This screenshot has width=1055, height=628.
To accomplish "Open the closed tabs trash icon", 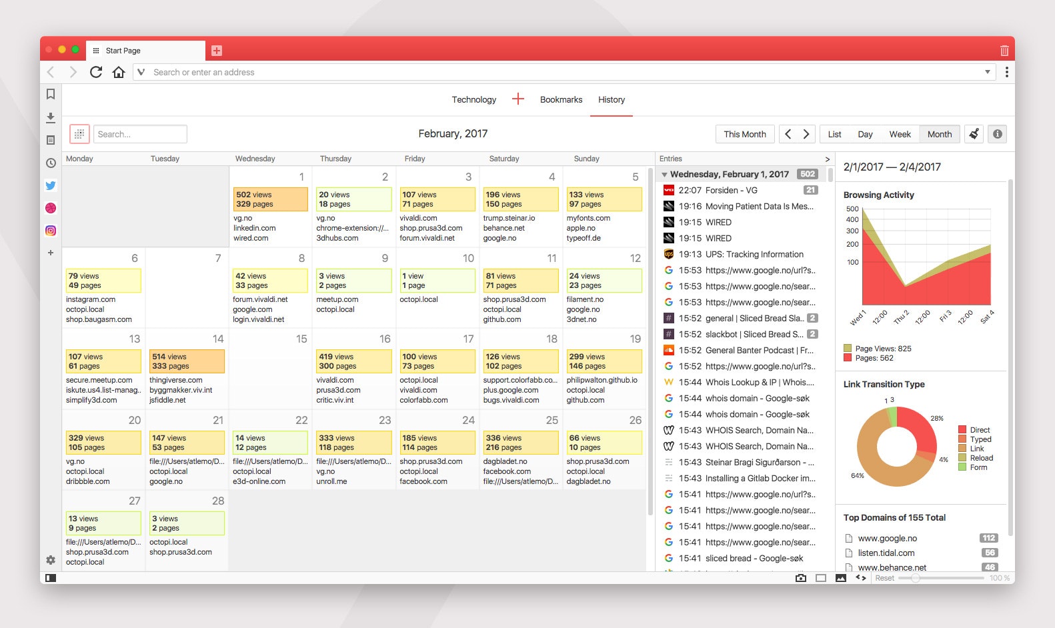I will 1004,51.
